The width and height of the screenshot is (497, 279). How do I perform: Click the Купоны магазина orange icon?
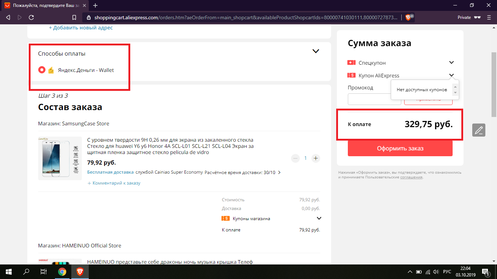225,218
